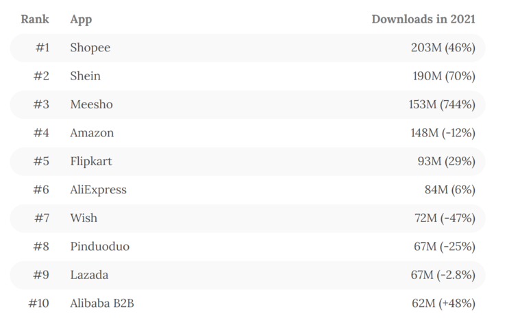The height and width of the screenshot is (329, 507).
Task: Click the 203M (46%) downloads value
Action: (441, 48)
